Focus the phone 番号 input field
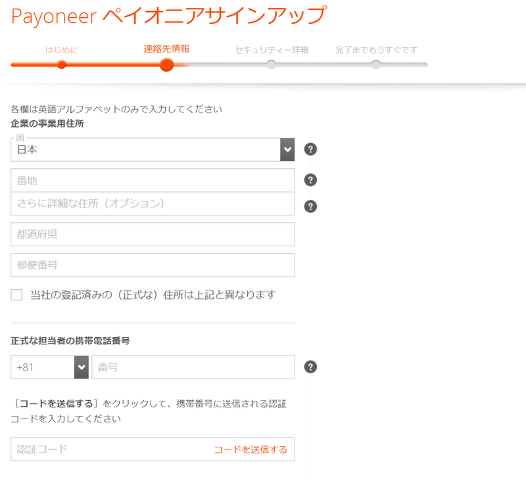This screenshot has height=479, width=526. (x=193, y=367)
